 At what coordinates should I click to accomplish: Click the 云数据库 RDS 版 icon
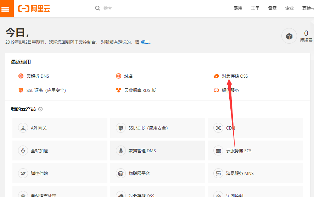coord(119,90)
